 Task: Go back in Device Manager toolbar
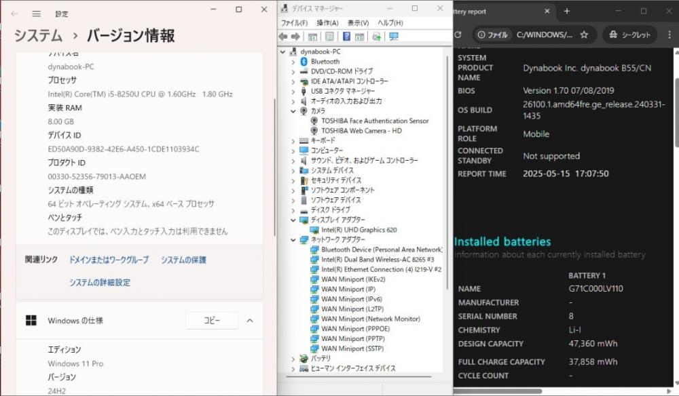point(283,37)
